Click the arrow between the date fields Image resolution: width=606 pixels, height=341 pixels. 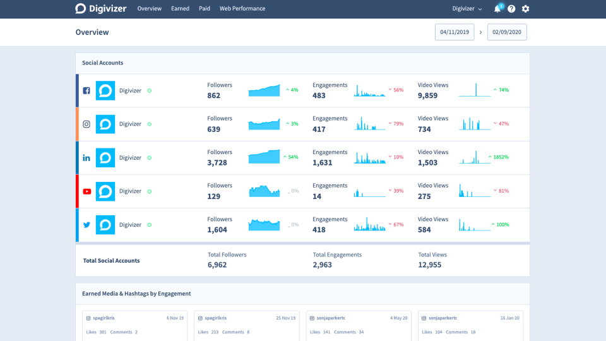pyautogui.click(x=481, y=32)
